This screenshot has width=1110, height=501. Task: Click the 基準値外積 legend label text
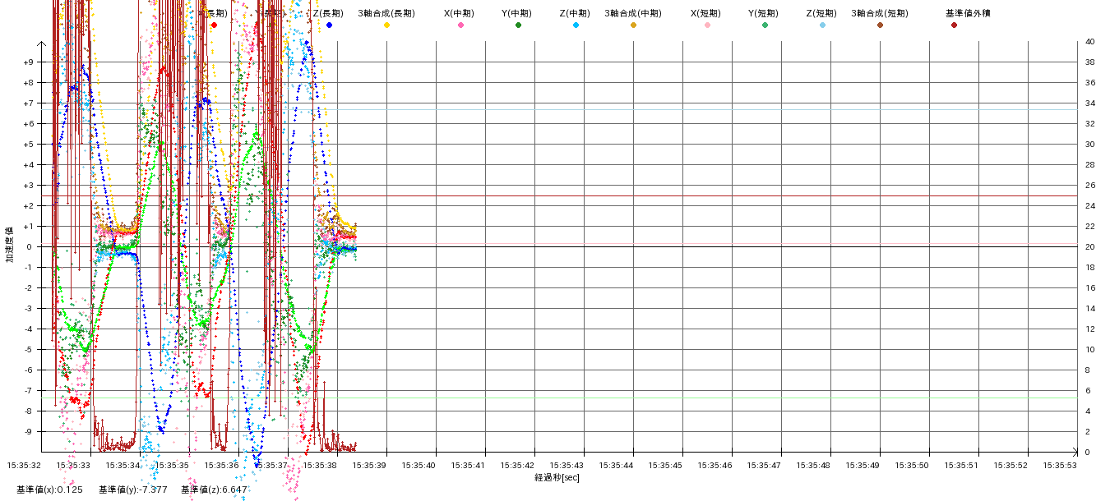967,13
